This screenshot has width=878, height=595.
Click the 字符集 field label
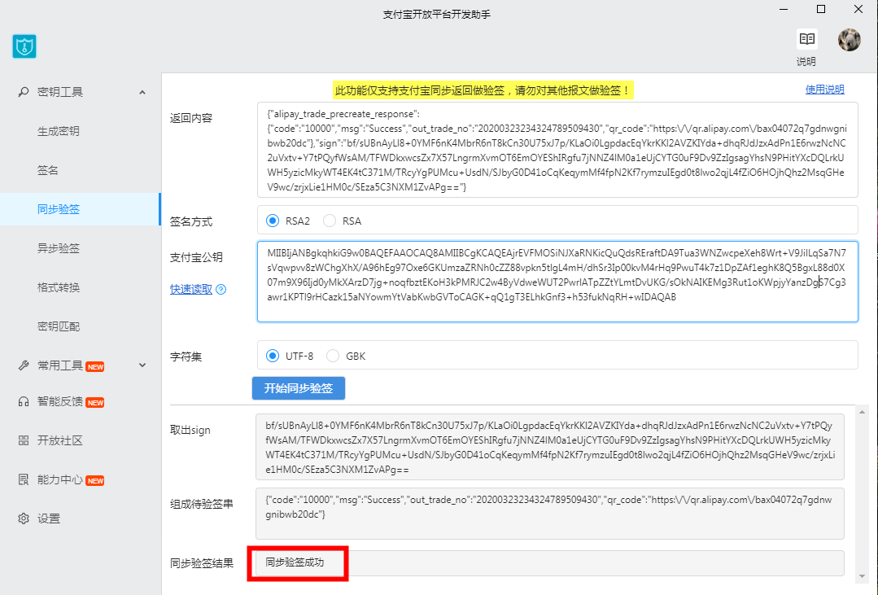(186, 357)
